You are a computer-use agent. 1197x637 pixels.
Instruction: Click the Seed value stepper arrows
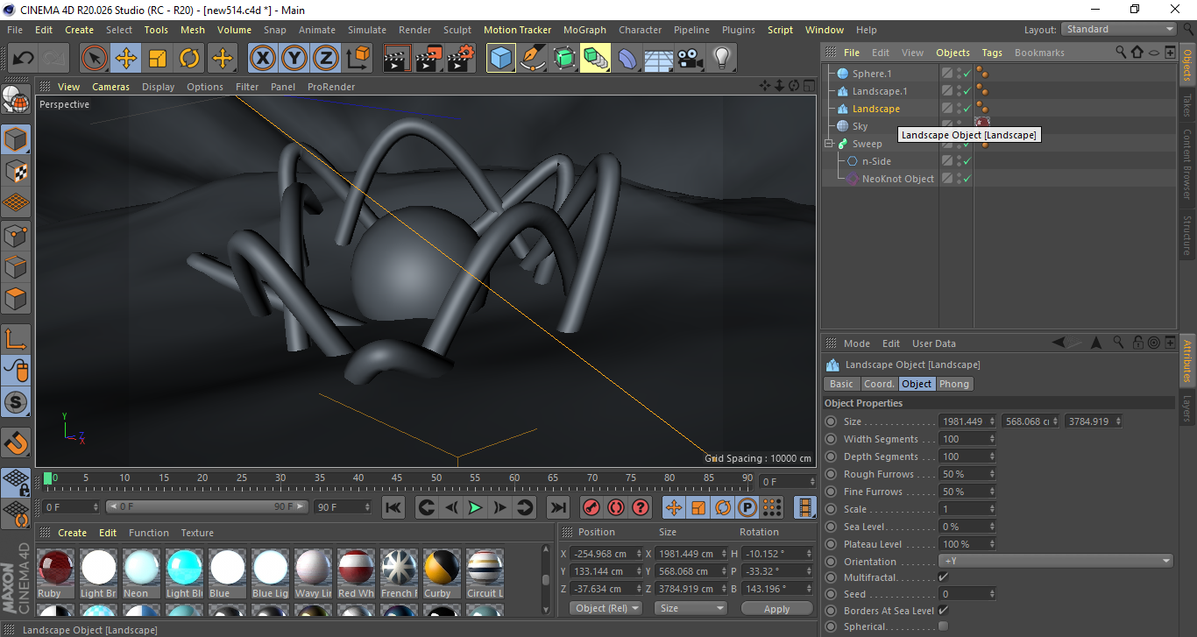(992, 594)
